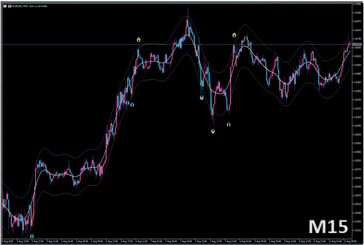The width and height of the screenshot is (364, 245).
Task: Select the orange sell signal above the 8 Aug peak
Action: tap(234, 35)
